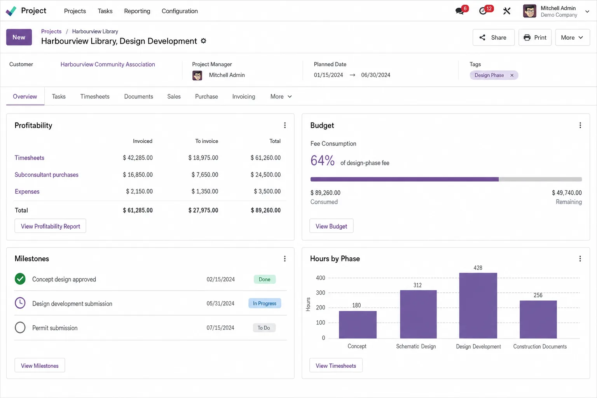Toggle the Design development submission clock status
This screenshot has height=398, width=597.
point(20,303)
